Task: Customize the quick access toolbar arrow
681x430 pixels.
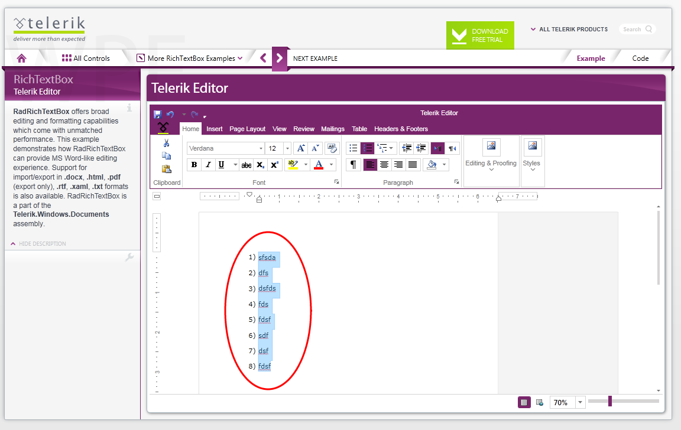Action: click(205, 116)
